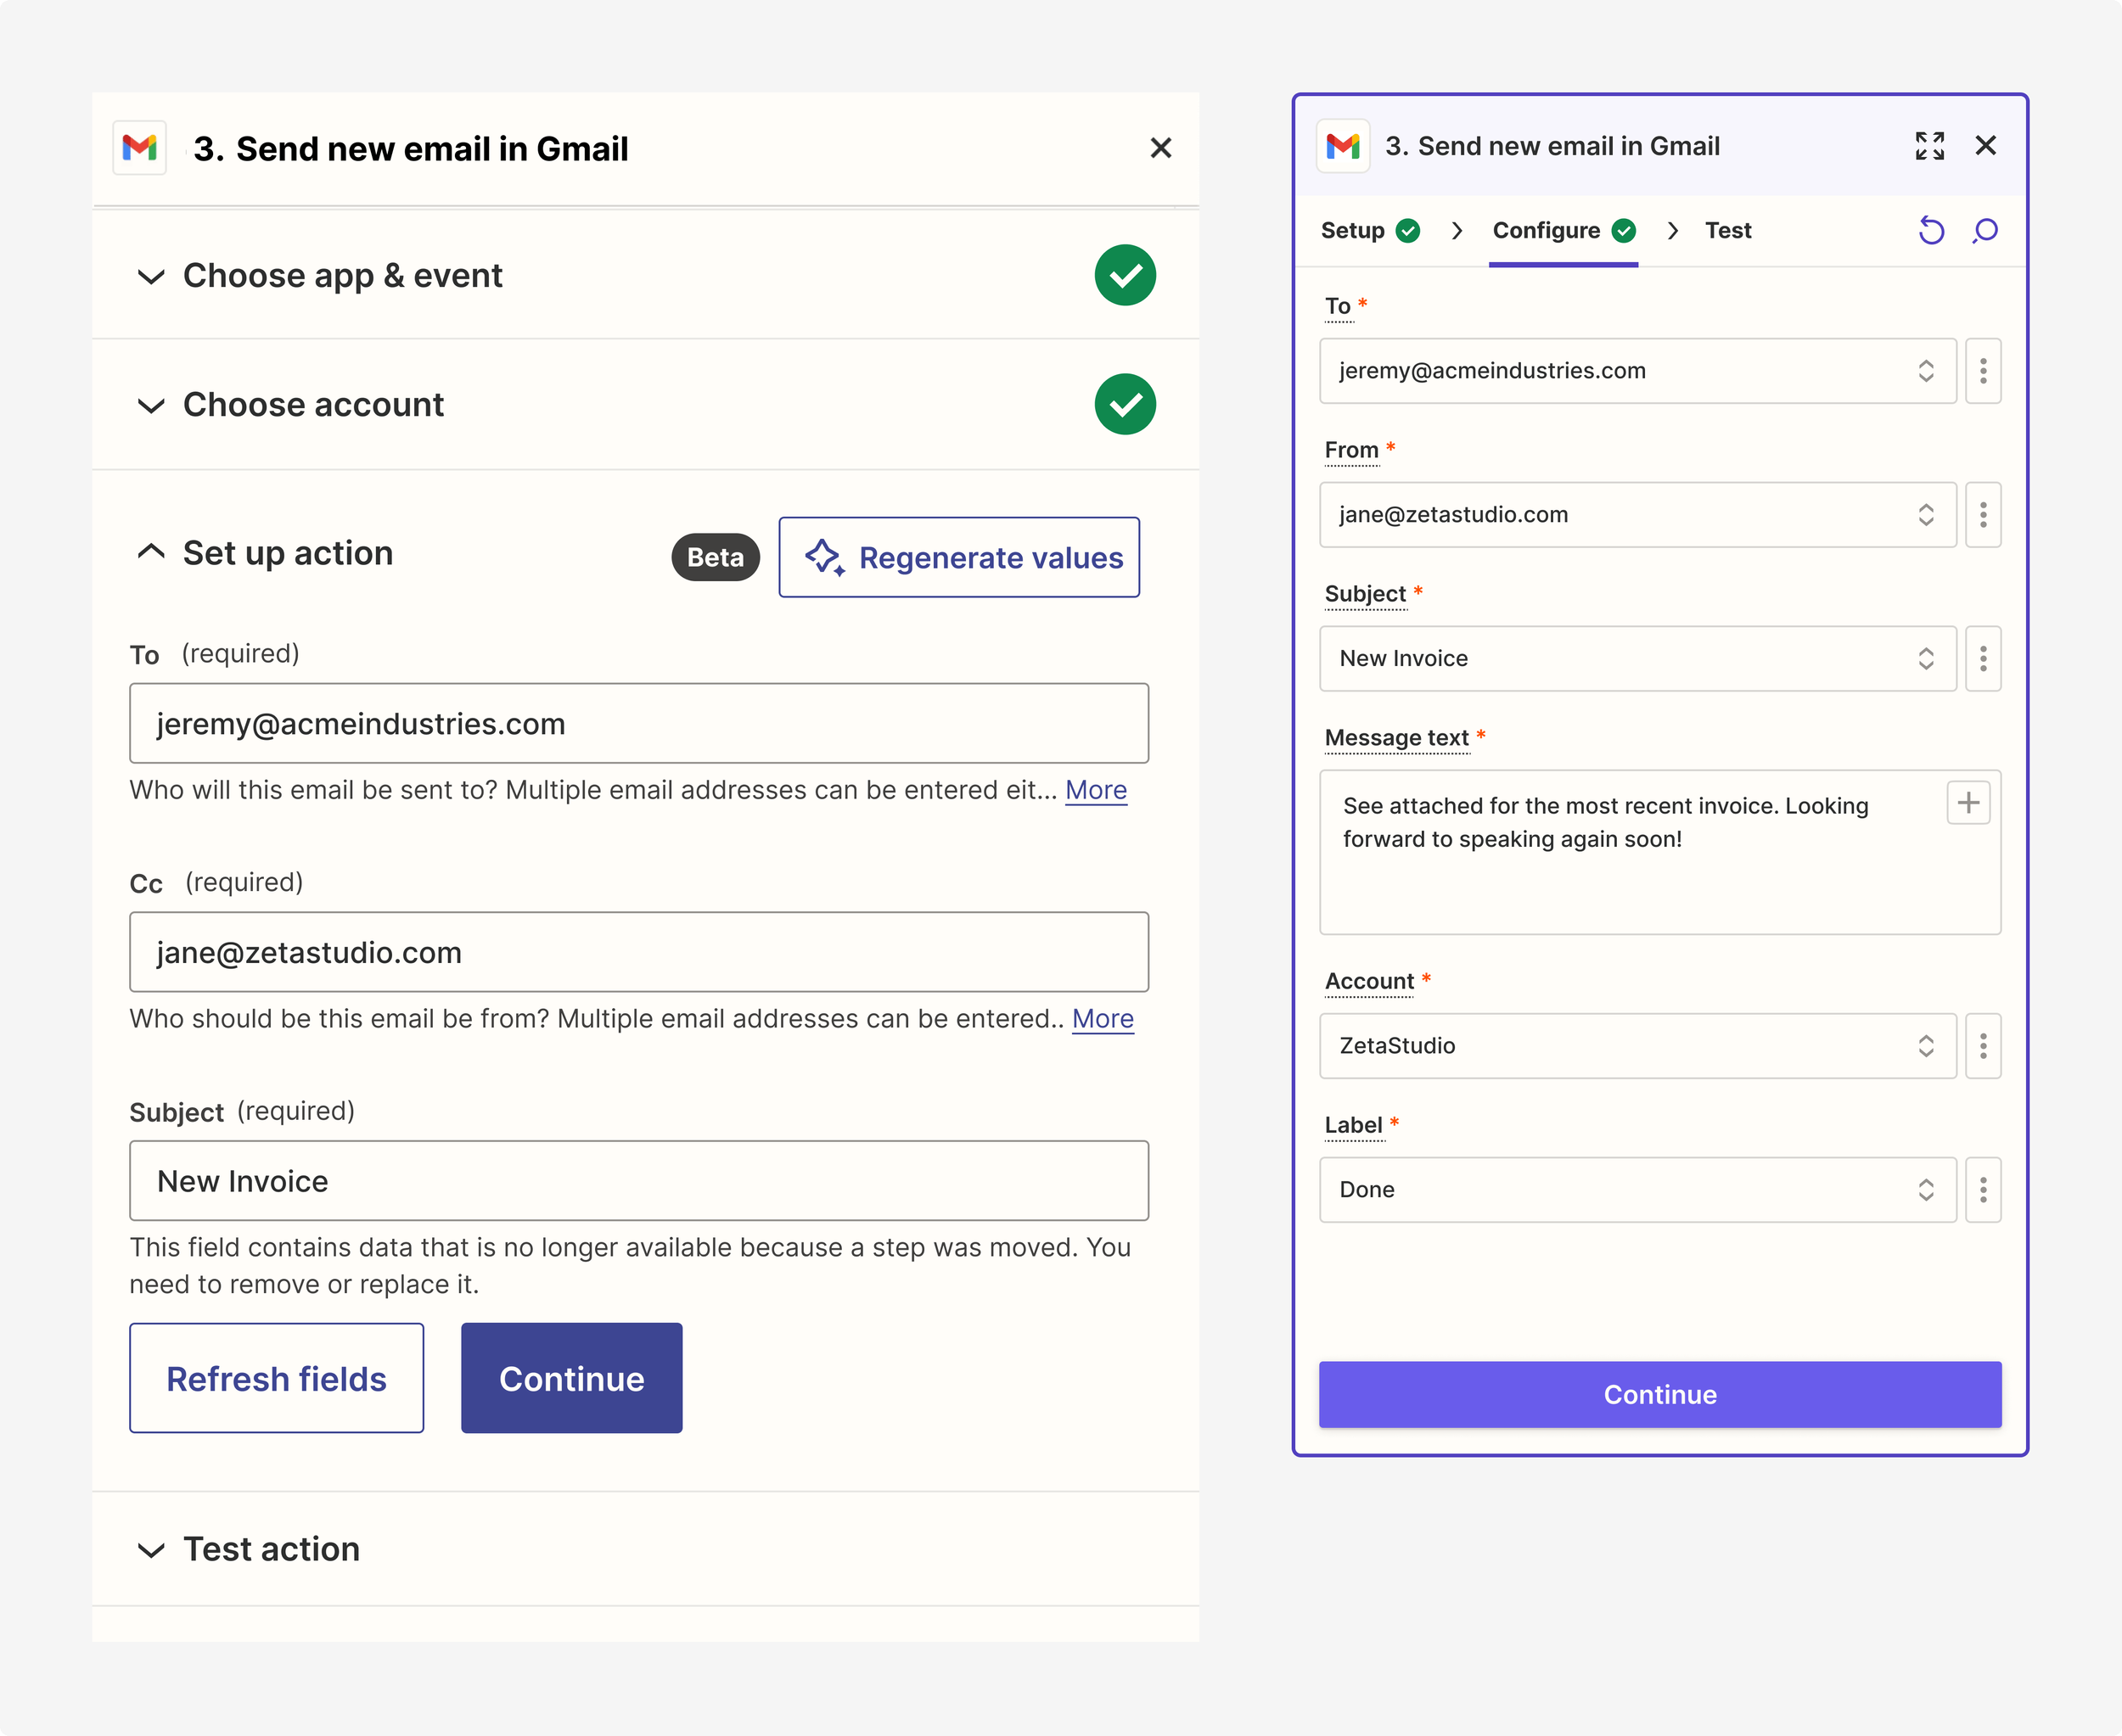Click the Cc input field with jane@zetastudio.com
Viewport: 2122px width, 1736px height.
(x=638, y=952)
